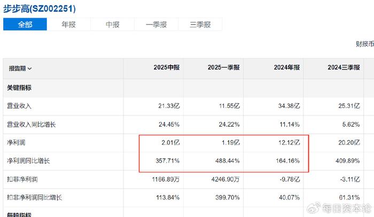Click the 营业收入 row label
Screen dimensions: 374x217
pyautogui.click(x=19, y=106)
